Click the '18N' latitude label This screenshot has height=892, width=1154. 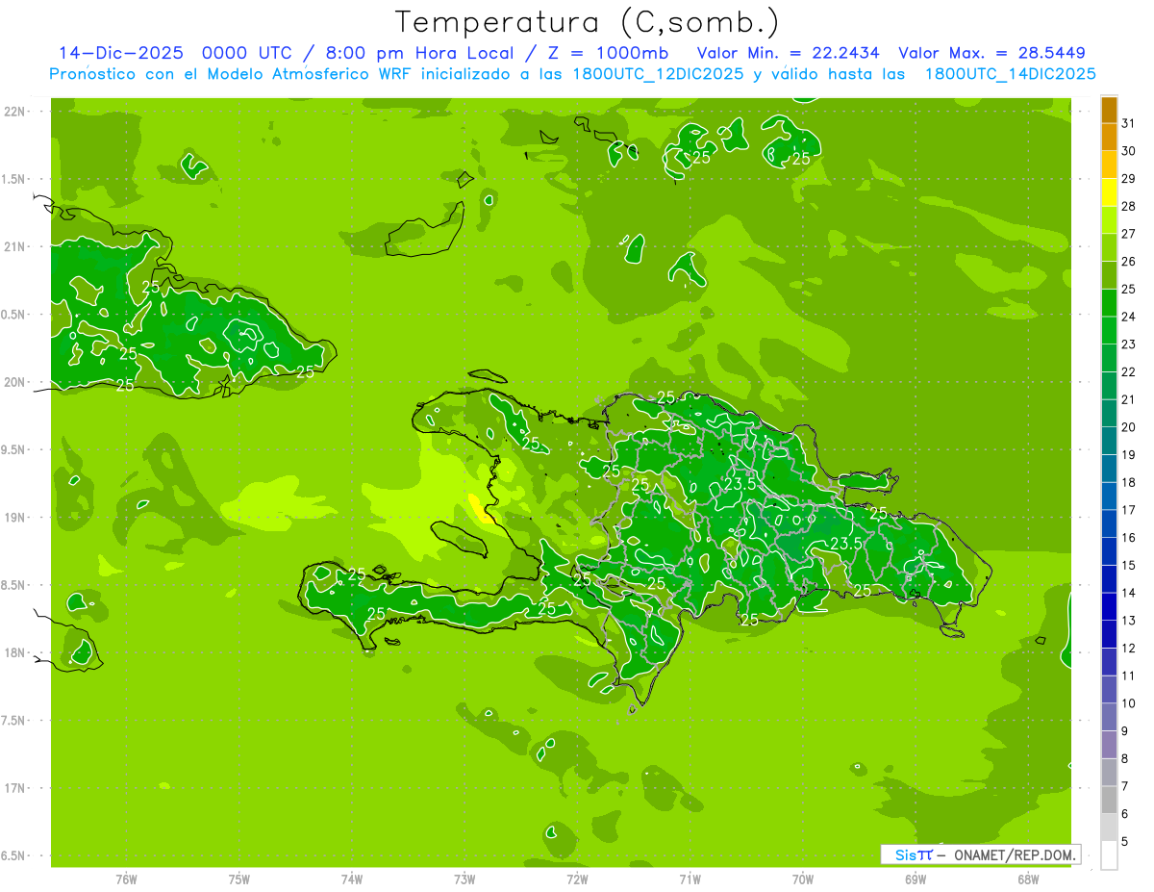pos(15,652)
